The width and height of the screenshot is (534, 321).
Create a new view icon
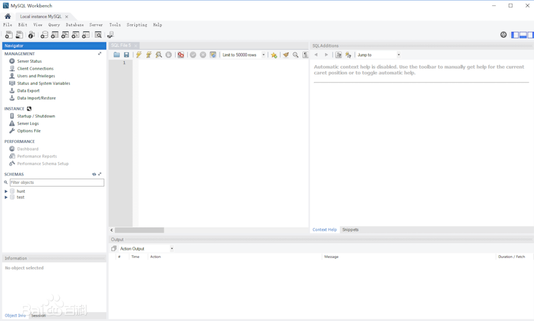65,35
